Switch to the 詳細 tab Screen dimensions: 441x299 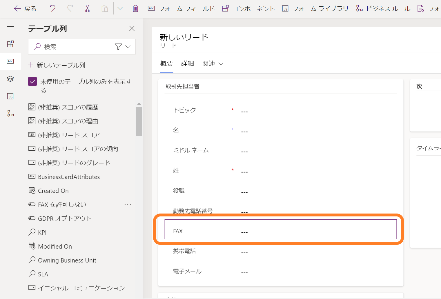pos(188,63)
